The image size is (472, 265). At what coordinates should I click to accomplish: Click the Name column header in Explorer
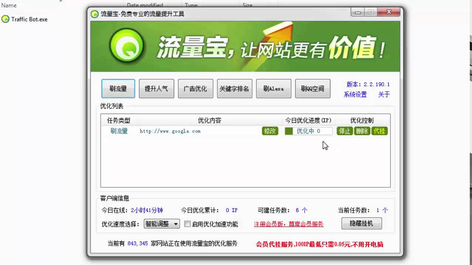point(9,6)
